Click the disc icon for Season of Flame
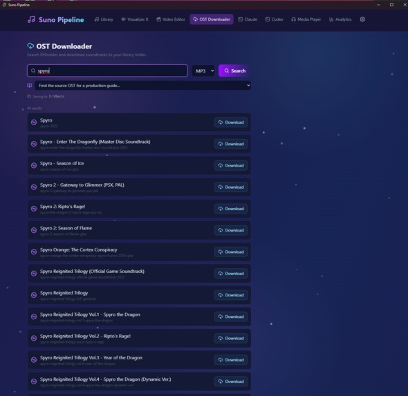 click(x=34, y=230)
